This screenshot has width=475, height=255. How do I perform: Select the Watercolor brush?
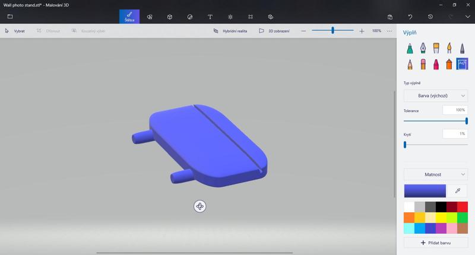pyautogui.click(x=449, y=49)
